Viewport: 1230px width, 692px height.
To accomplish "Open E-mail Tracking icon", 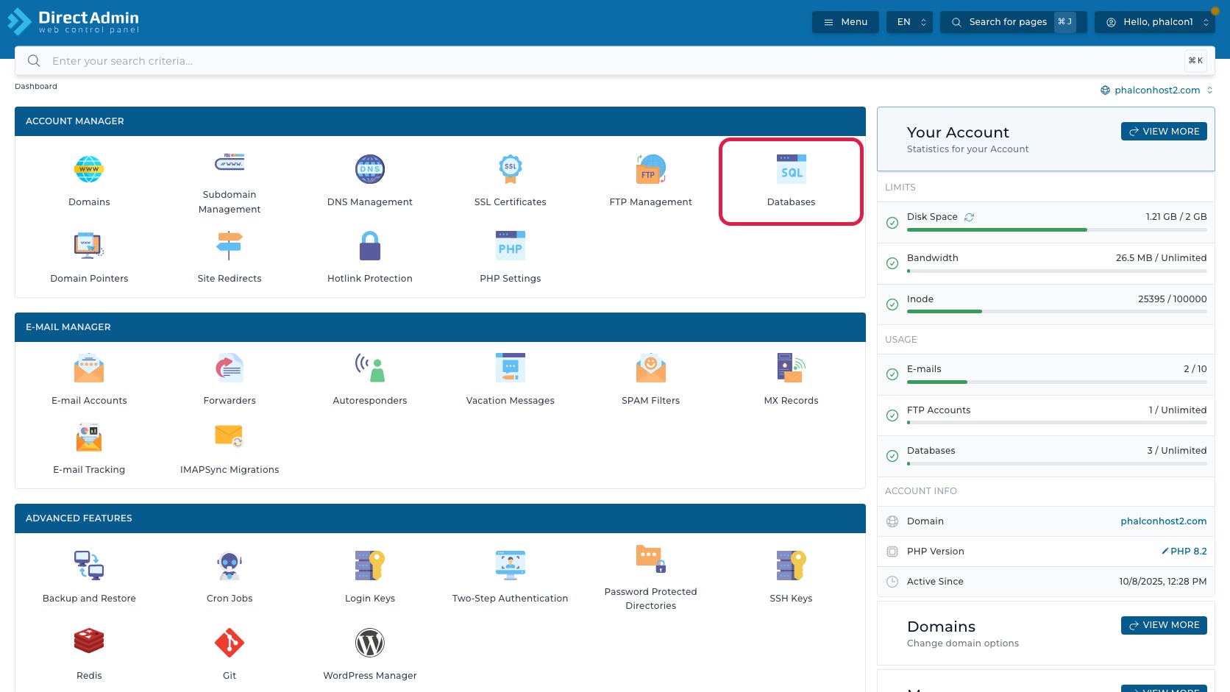I will (x=89, y=437).
